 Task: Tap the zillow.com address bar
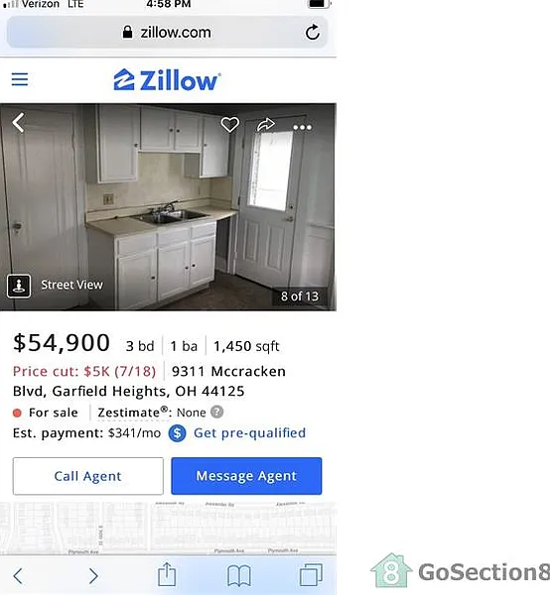pyautogui.click(x=167, y=33)
